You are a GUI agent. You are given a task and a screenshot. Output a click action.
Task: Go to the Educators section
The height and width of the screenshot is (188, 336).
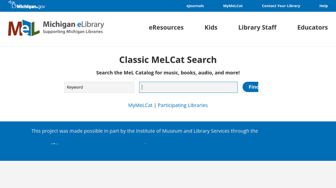[312, 27]
